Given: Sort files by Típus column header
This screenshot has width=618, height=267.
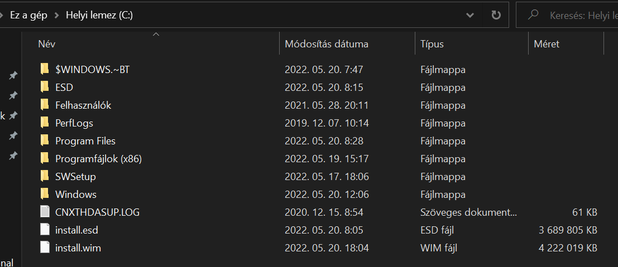Looking at the screenshot, I should click(x=432, y=43).
